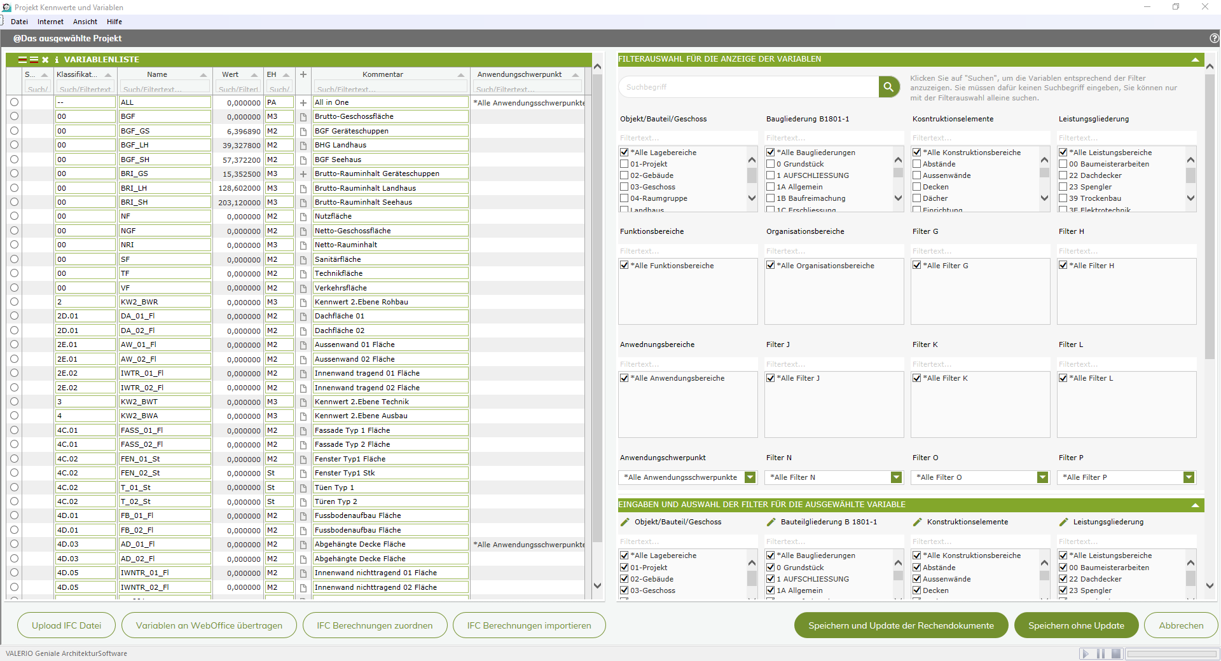Viewport: 1221px width, 661px height.
Task: Check the Decken checkbox under Konstruktionselemente filter
Action: (x=916, y=187)
